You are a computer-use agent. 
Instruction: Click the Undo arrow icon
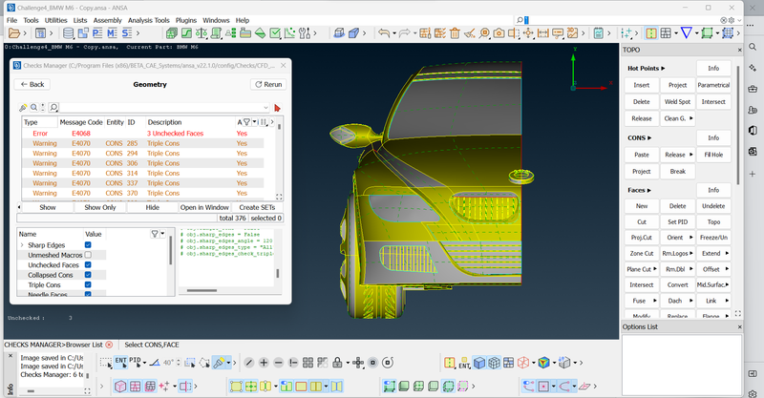(x=384, y=33)
